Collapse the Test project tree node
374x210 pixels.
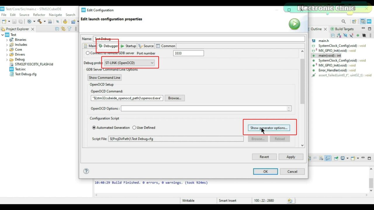(3, 35)
